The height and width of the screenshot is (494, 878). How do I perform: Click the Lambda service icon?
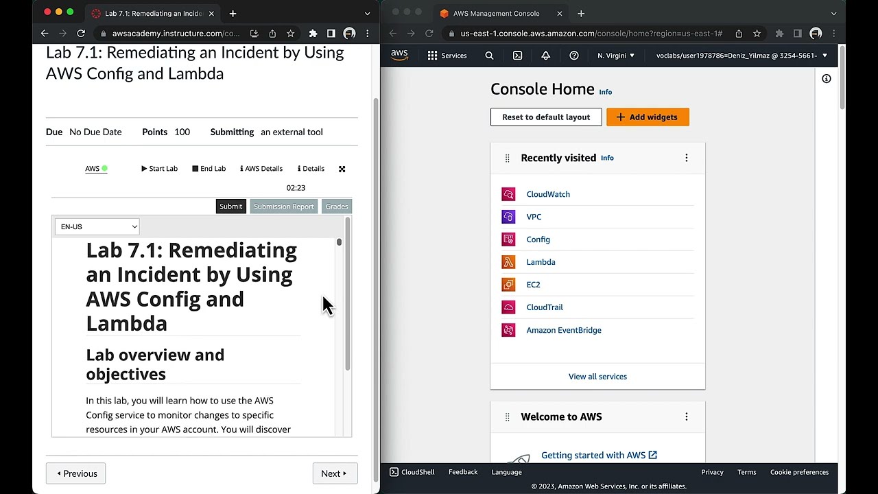pyautogui.click(x=508, y=262)
